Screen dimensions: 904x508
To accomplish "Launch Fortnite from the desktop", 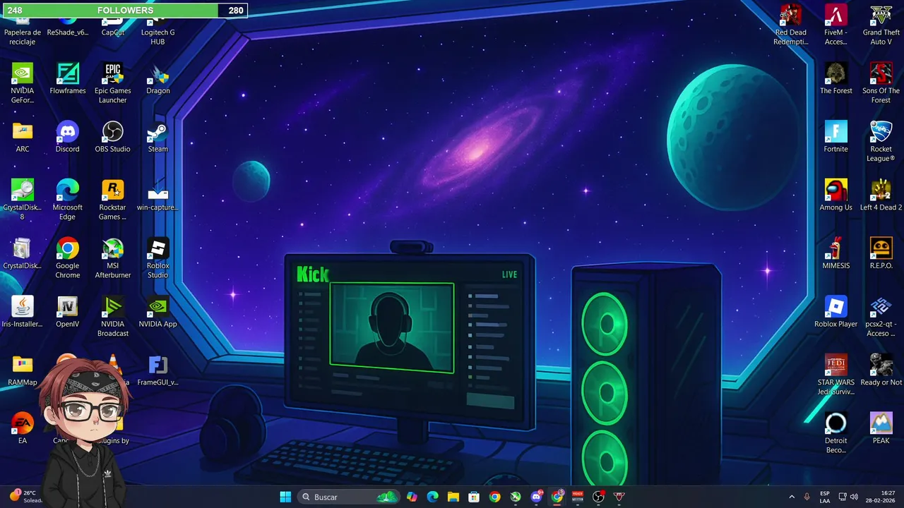I will pyautogui.click(x=836, y=137).
